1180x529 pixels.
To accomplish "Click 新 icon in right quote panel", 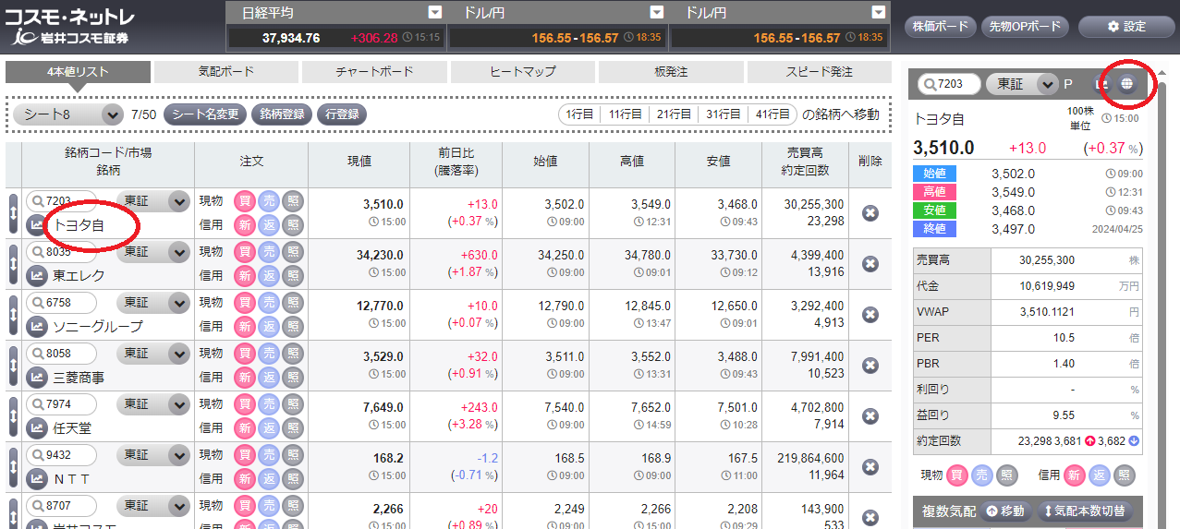I will point(1077,475).
